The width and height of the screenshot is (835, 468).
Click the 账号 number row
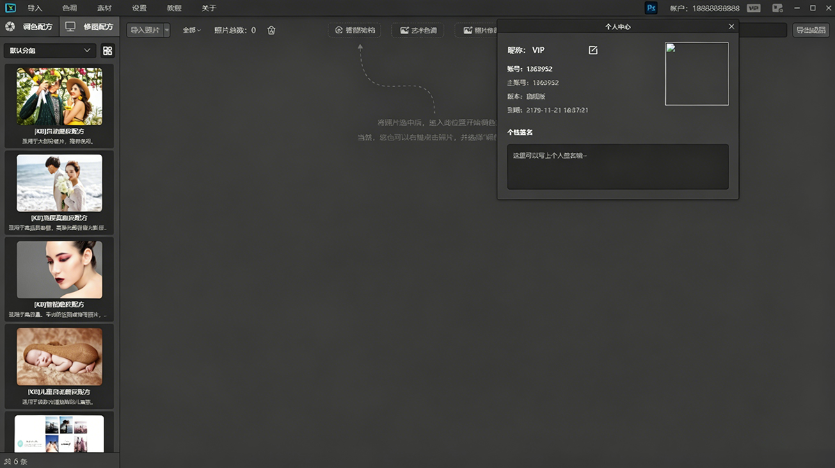(530, 69)
